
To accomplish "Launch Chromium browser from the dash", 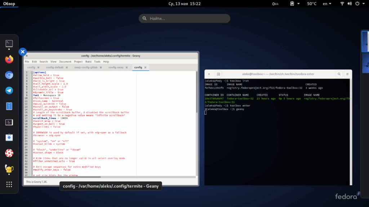I will click(x=9, y=75).
